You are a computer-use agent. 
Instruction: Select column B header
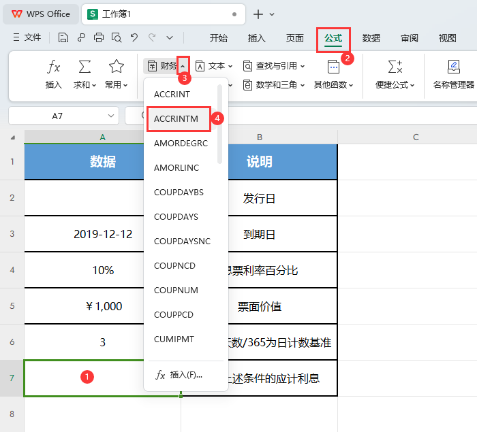pos(260,137)
